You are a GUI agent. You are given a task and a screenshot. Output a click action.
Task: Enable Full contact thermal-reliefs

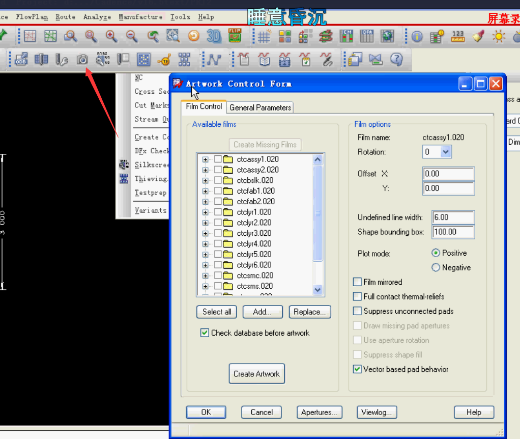click(x=357, y=296)
